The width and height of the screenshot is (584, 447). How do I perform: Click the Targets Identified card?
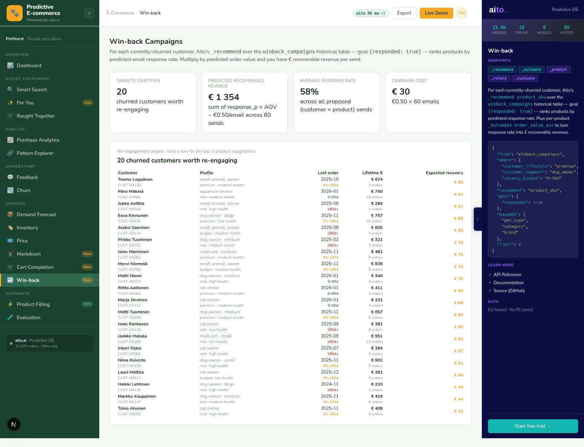click(x=153, y=103)
